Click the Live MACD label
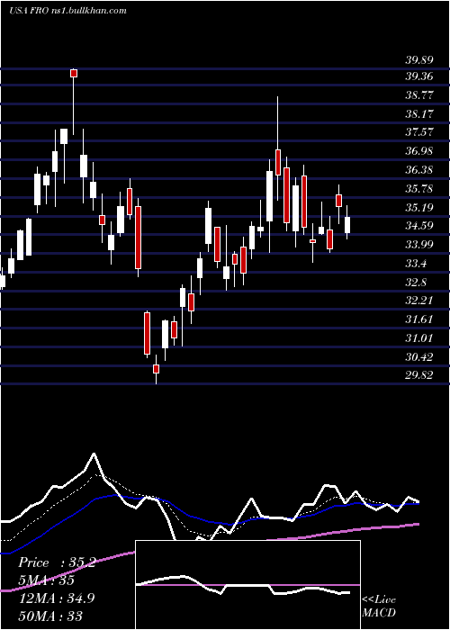The width and height of the screenshot is (450, 630). pyautogui.click(x=379, y=607)
